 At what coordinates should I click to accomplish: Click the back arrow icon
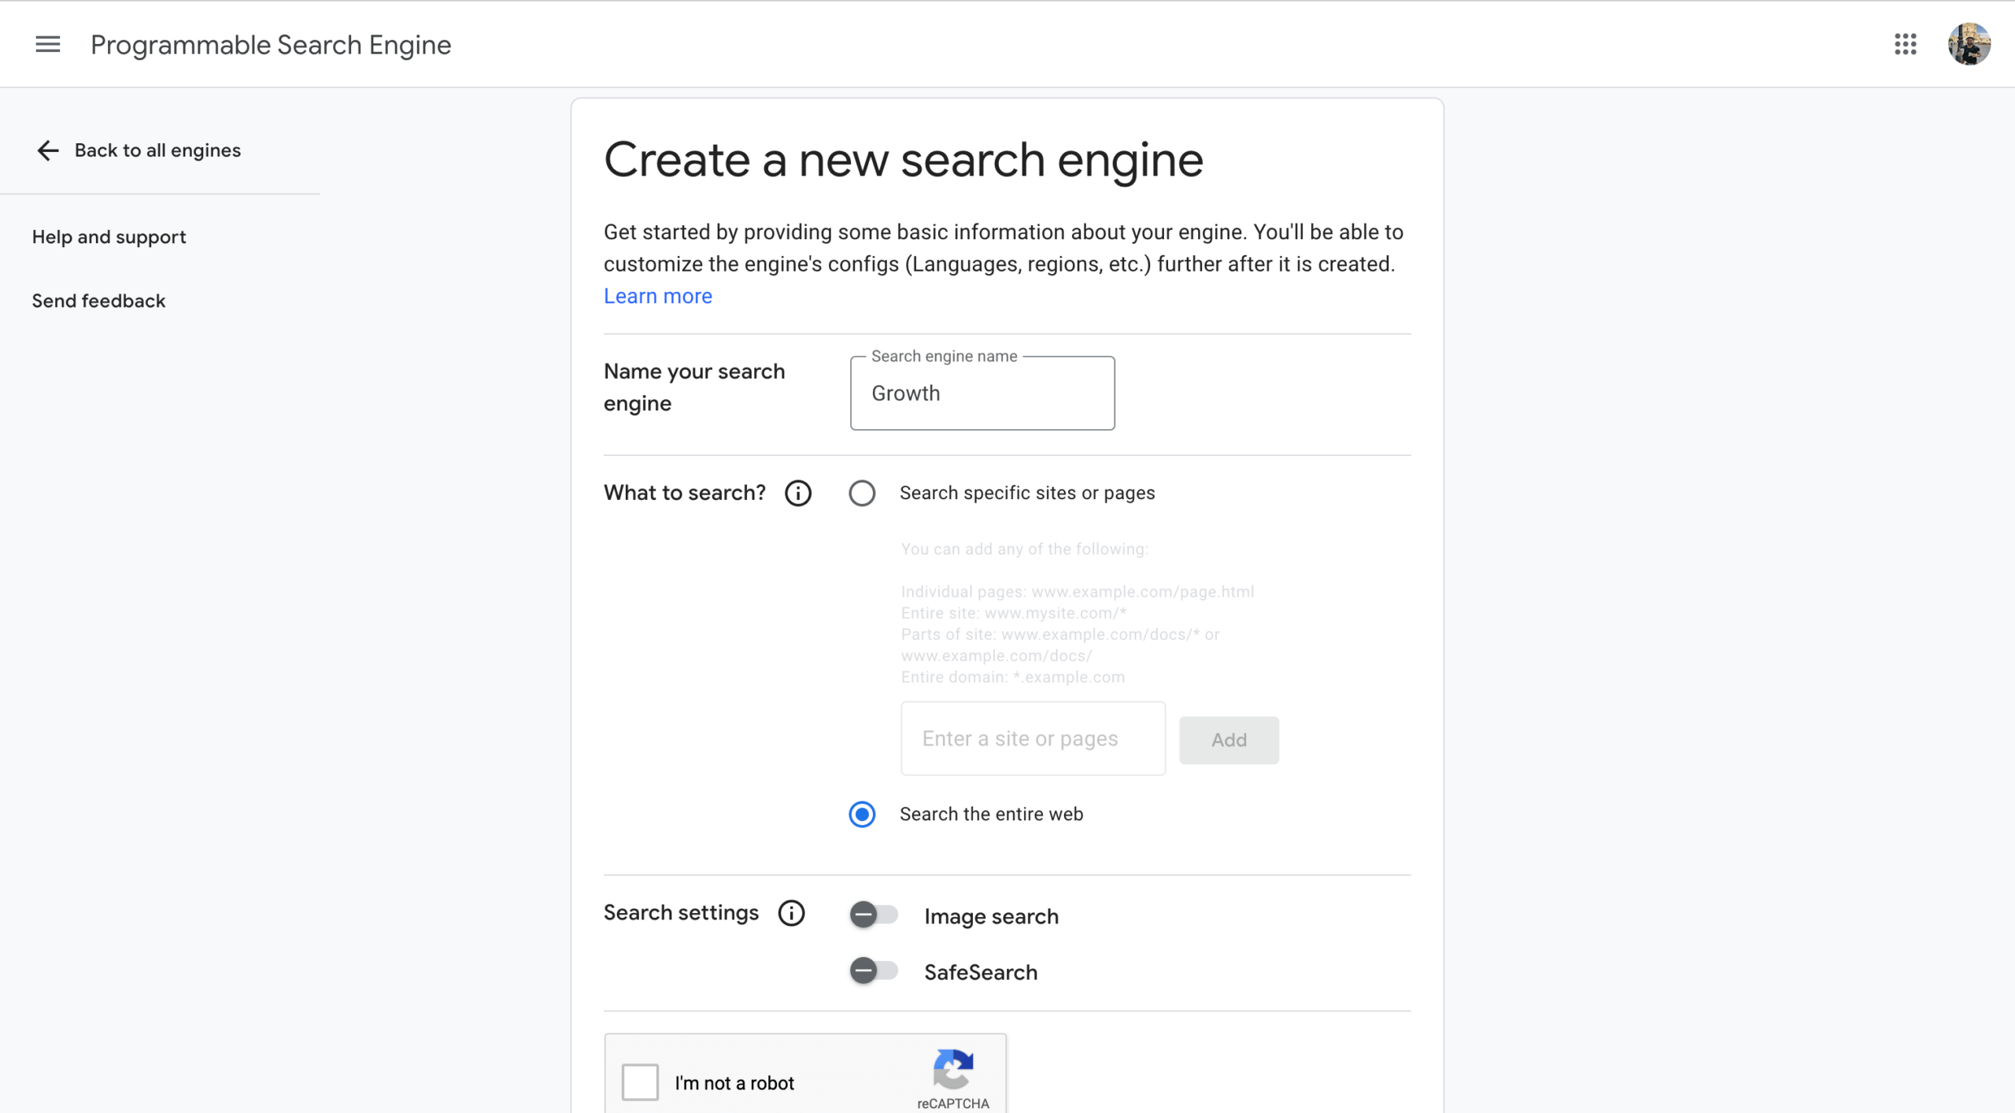(x=48, y=150)
